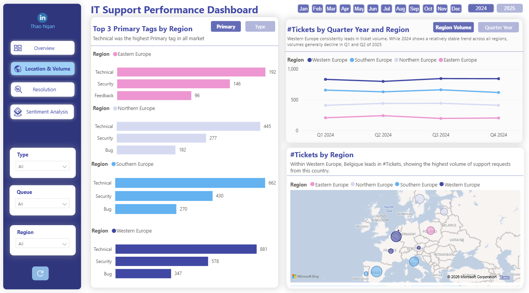The height and width of the screenshot is (293, 529).
Task: Select Southern Europe Technical bar (662)
Action: [x=190, y=183]
